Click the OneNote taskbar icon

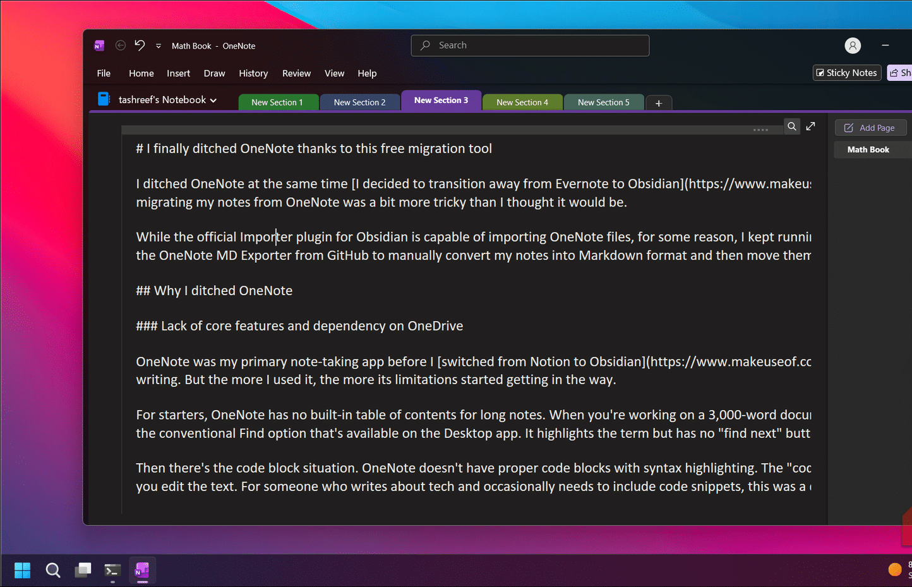[x=142, y=571]
